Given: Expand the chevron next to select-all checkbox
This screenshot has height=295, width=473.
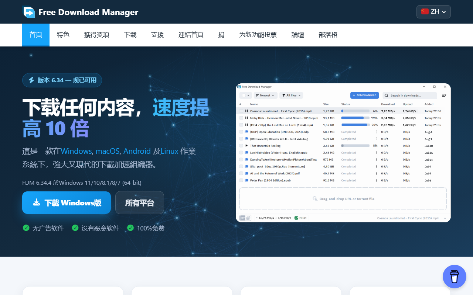Looking at the screenshot, I should pos(249,96).
